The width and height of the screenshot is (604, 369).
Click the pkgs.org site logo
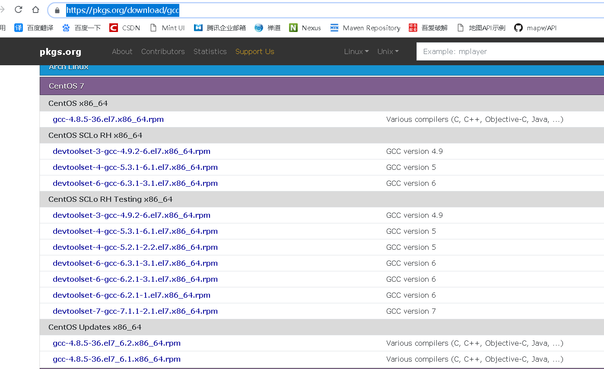click(x=60, y=52)
